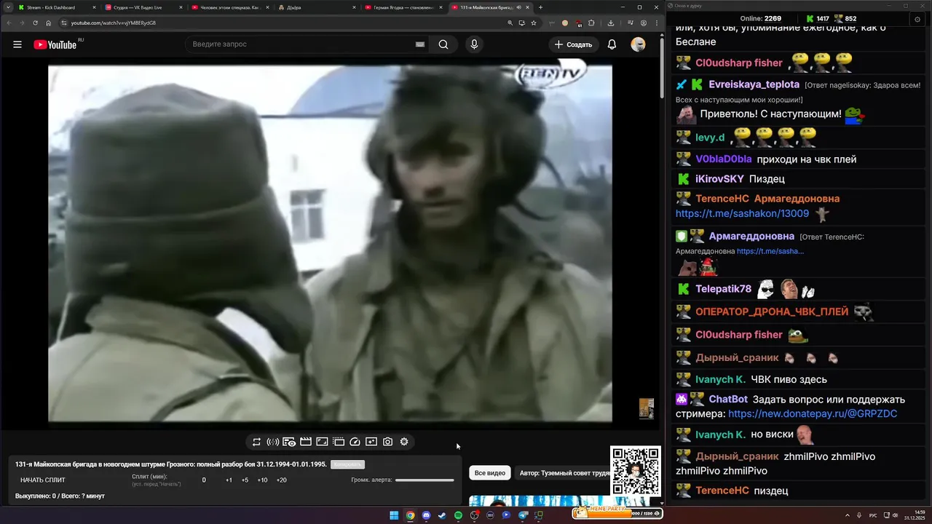Switch to Герман Ягодка tab
This screenshot has height=524, width=932.
[403, 7]
